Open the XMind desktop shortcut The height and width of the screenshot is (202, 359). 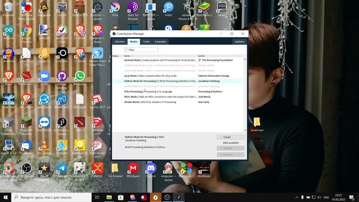pyautogui.click(x=98, y=169)
